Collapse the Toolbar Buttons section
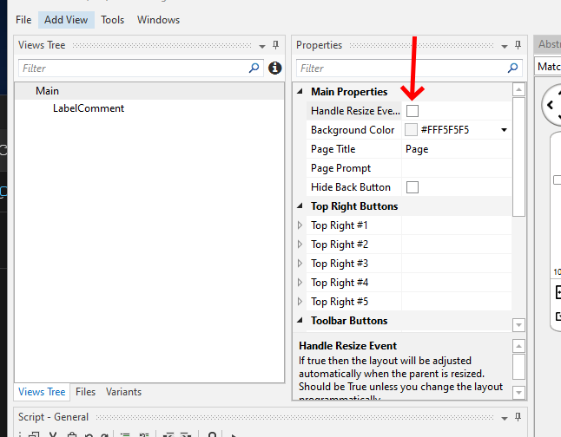The image size is (561, 437). (300, 320)
